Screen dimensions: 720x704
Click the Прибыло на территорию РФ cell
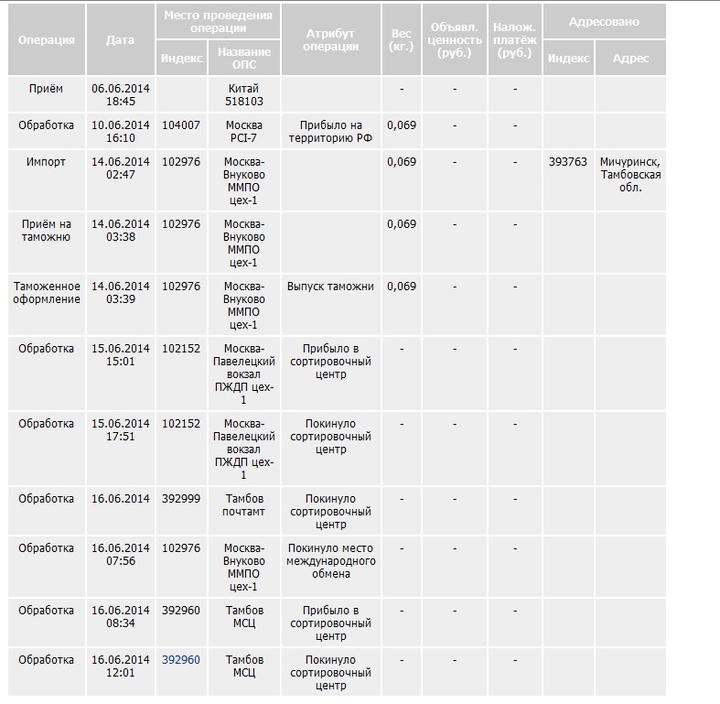click(330, 132)
